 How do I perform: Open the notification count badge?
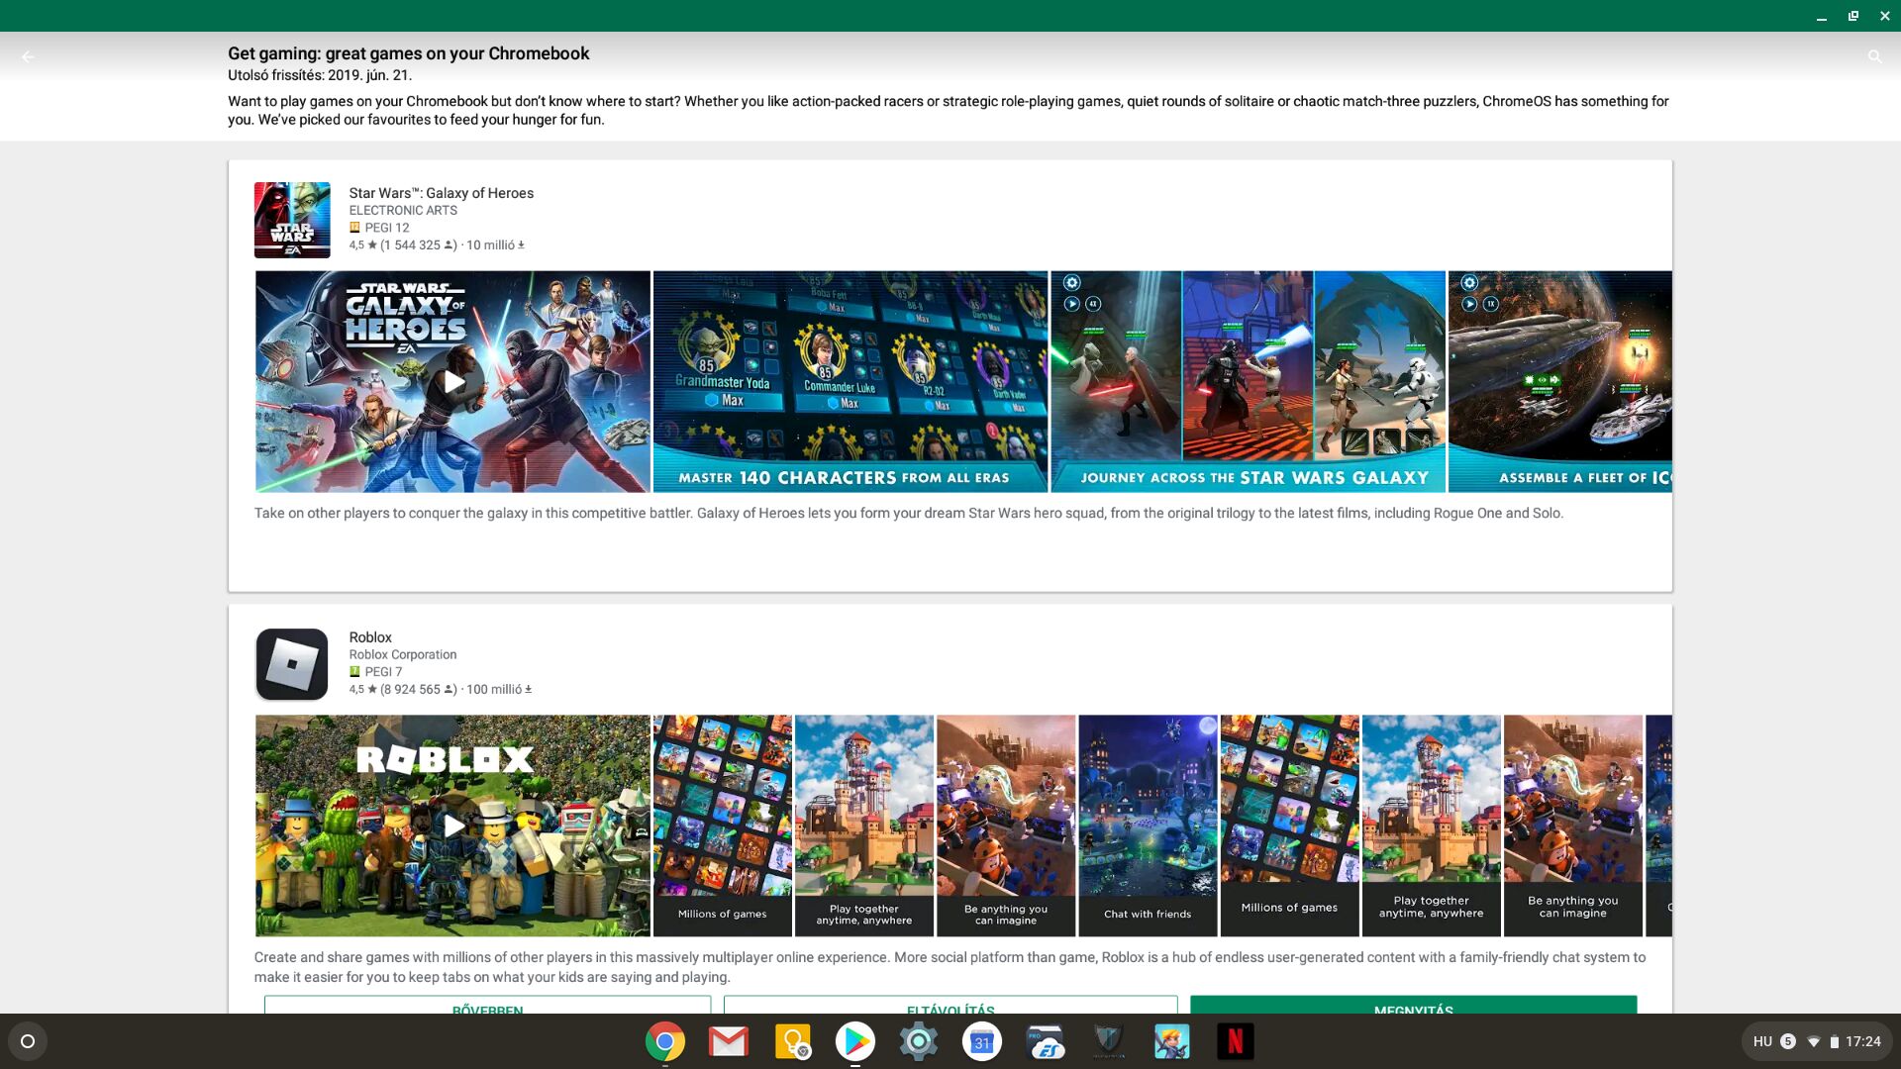[x=1788, y=1041]
